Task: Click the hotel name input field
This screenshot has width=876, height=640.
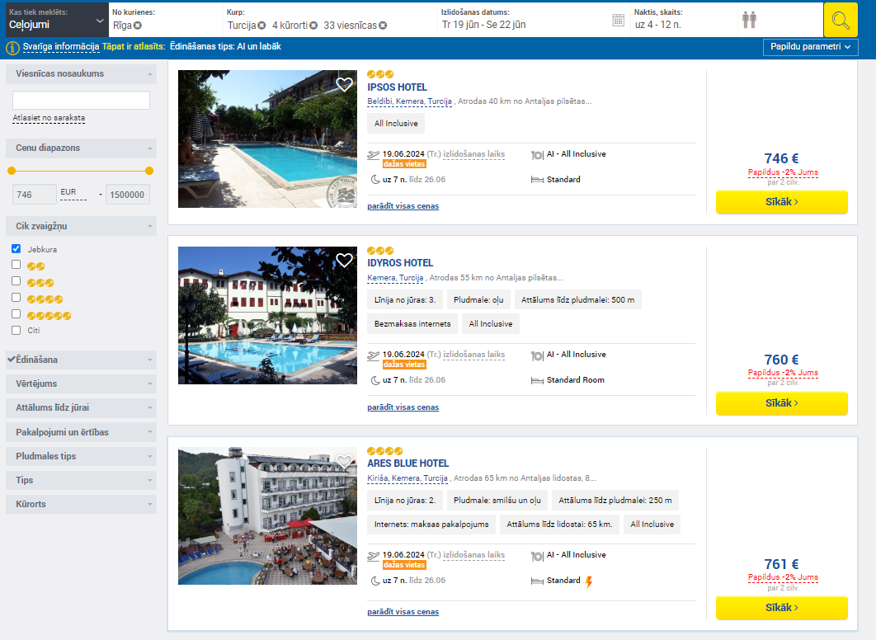Action: point(81,100)
